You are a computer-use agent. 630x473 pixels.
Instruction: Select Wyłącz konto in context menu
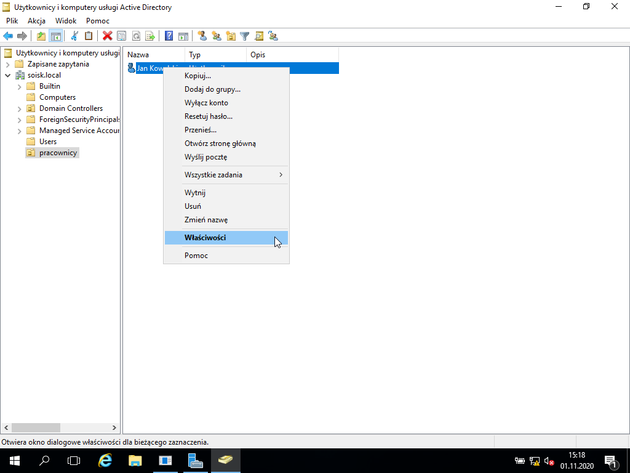[x=226, y=103]
